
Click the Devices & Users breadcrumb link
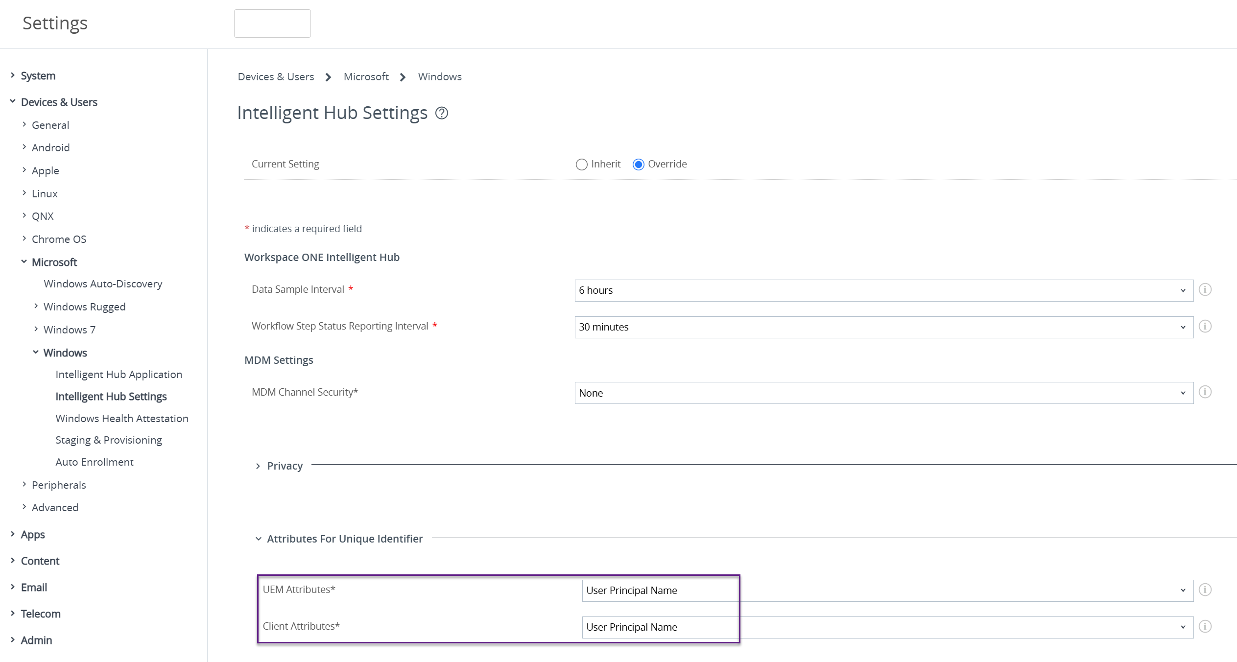point(276,77)
